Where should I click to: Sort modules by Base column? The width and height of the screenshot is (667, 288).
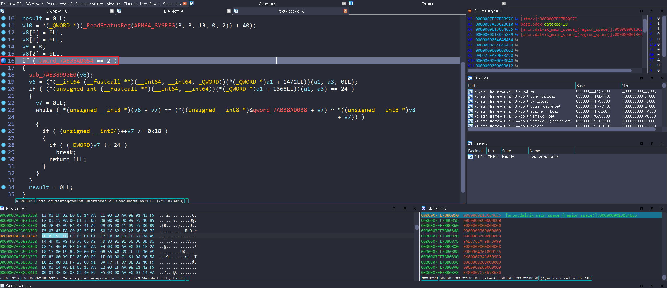click(x=598, y=86)
